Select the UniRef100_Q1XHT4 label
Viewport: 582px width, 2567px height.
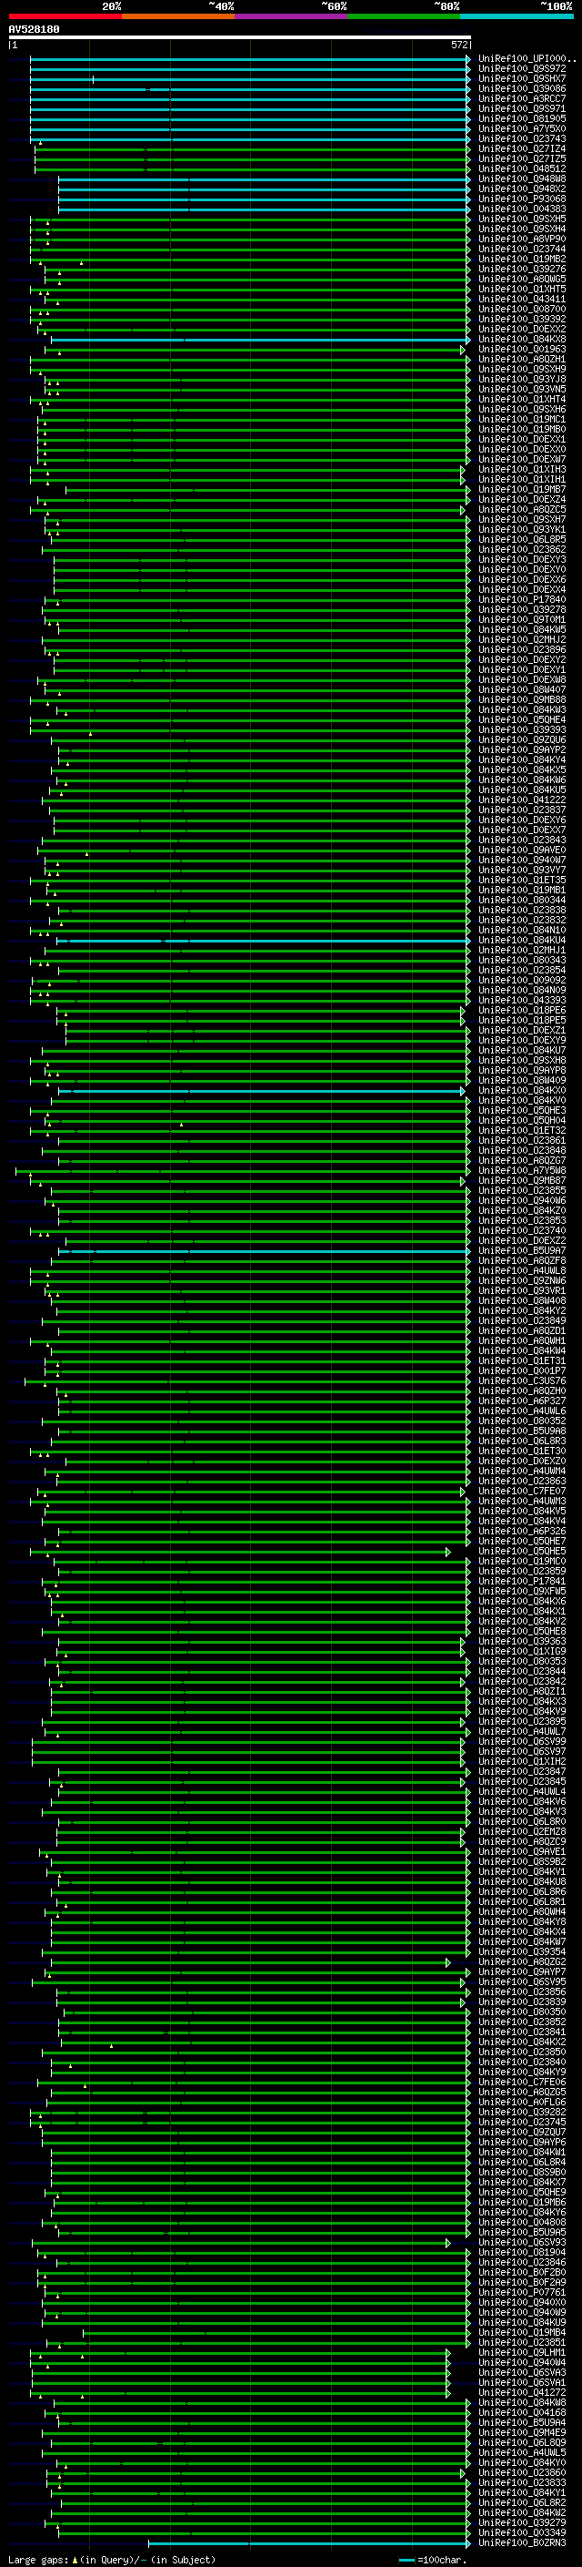click(522, 399)
